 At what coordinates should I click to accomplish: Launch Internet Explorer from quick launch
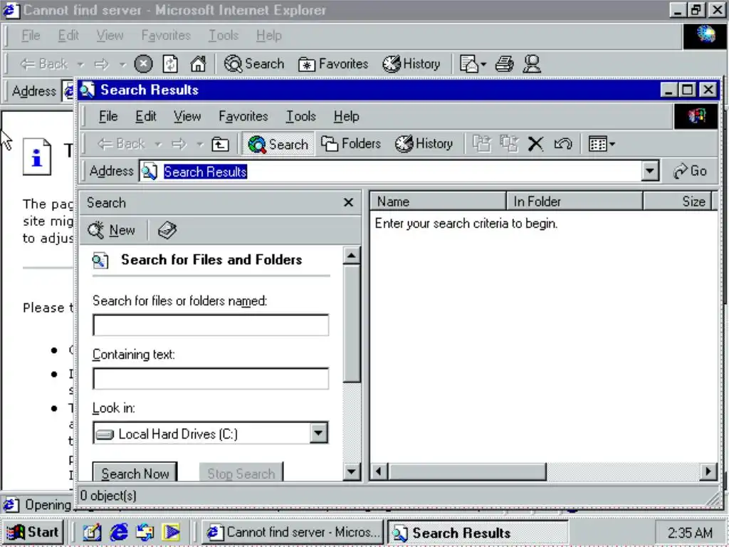[x=119, y=532]
